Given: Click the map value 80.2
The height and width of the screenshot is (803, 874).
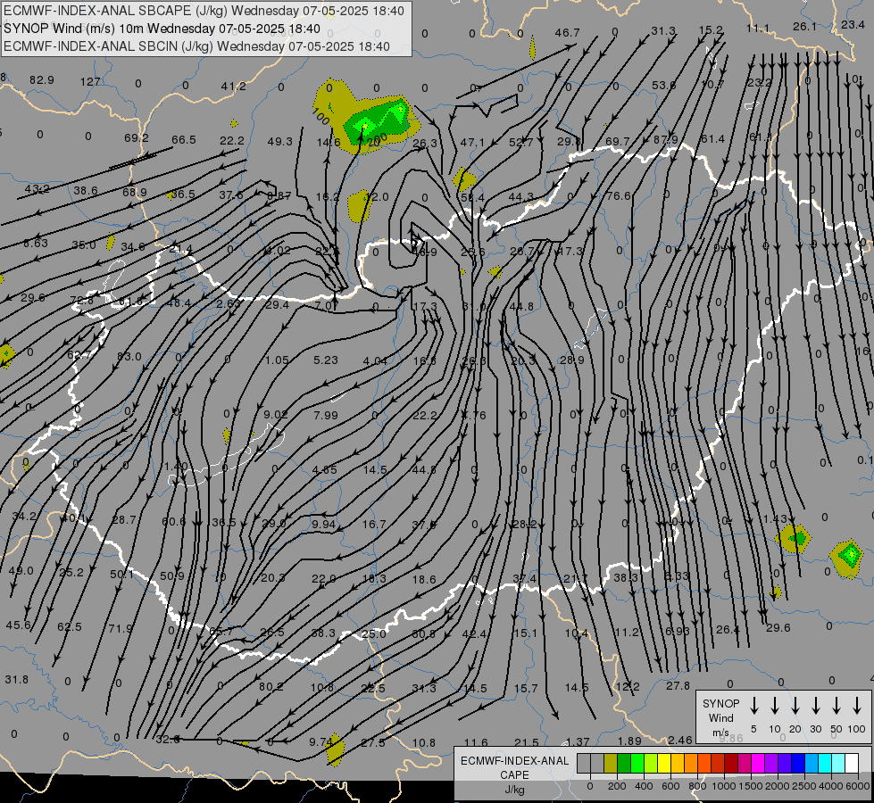Looking at the screenshot, I should 271,686.
